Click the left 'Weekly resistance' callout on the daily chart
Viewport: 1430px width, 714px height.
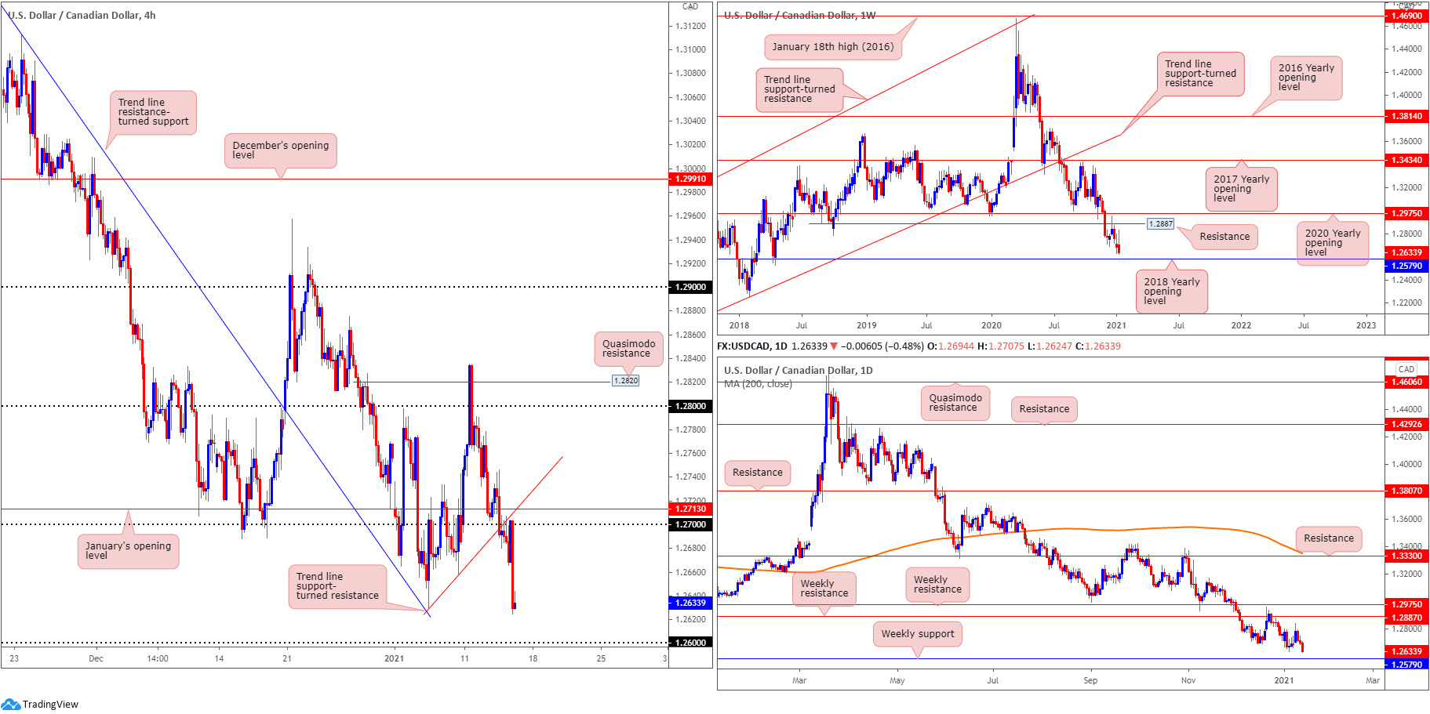point(824,589)
